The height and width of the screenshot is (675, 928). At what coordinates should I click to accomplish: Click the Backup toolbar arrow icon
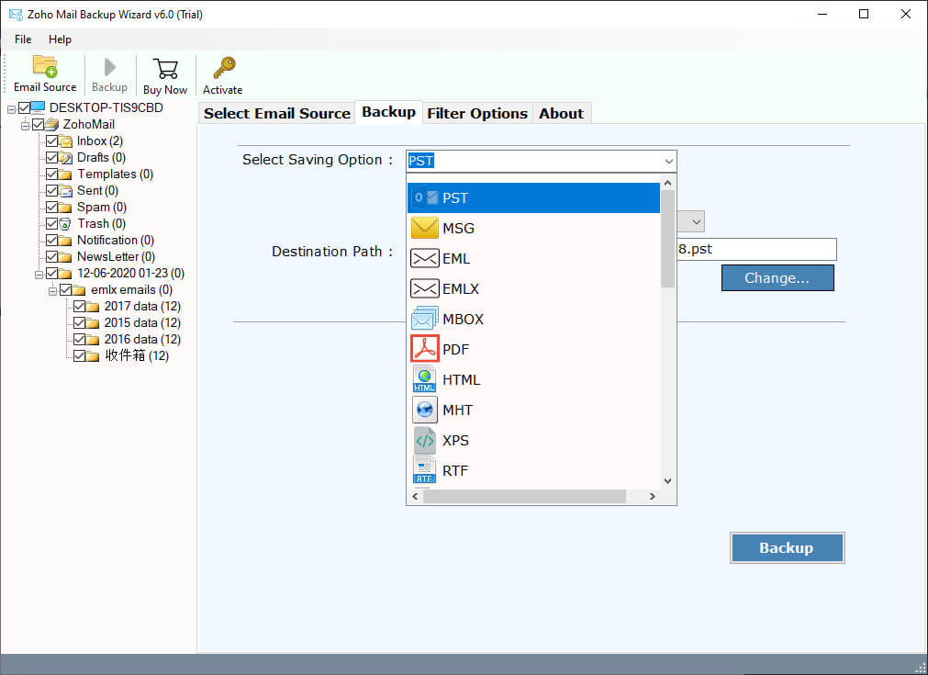coord(109,67)
